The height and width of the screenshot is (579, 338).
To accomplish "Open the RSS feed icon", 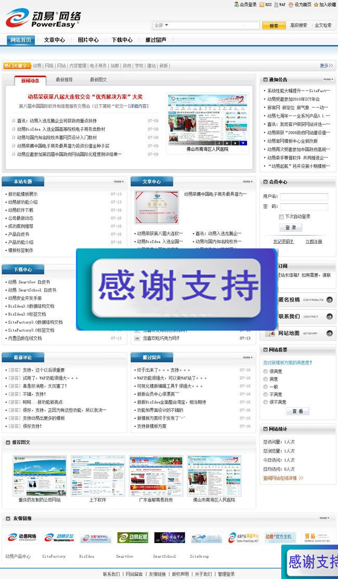I will pyautogui.click(x=262, y=5).
